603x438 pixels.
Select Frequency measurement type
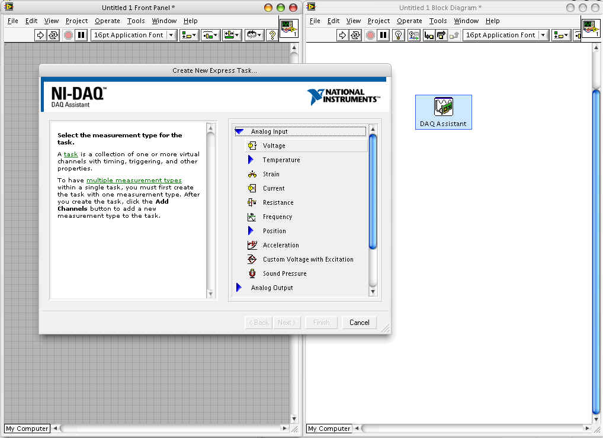(x=277, y=217)
